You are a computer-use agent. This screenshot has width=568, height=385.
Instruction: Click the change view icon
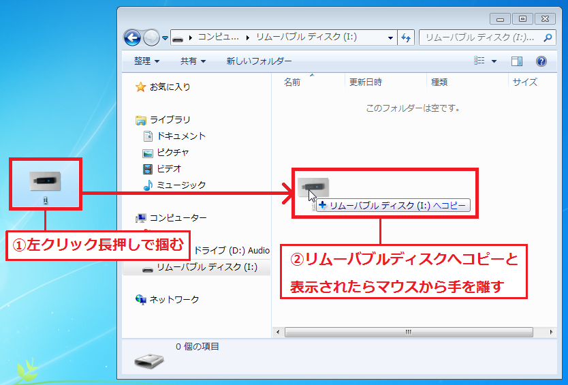pyautogui.click(x=479, y=61)
